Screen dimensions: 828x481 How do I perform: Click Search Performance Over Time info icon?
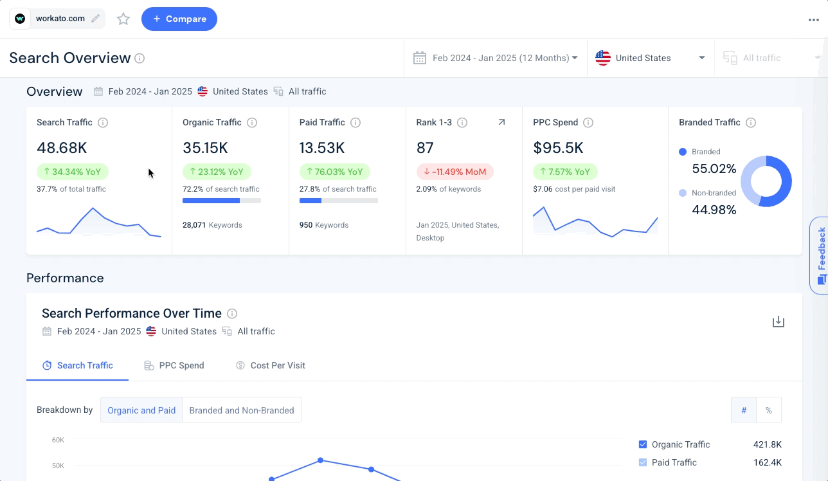[232, 314]
